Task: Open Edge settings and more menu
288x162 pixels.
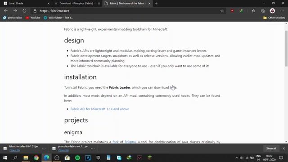Action: click(282, 11)
